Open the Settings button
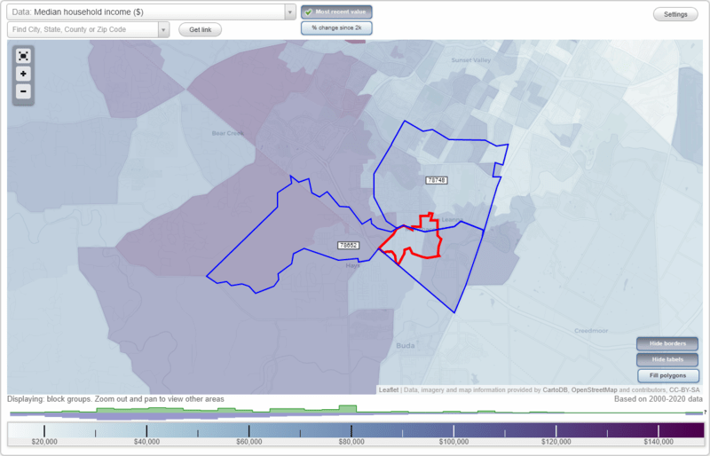Screen dimensions: 710x456 675,14
